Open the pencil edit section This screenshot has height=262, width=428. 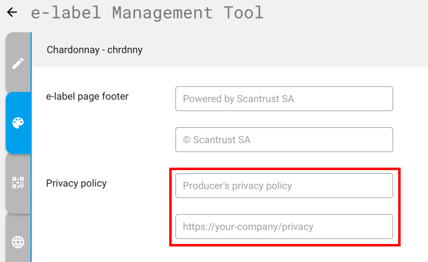pyautogui.click(x=18, y=63)
